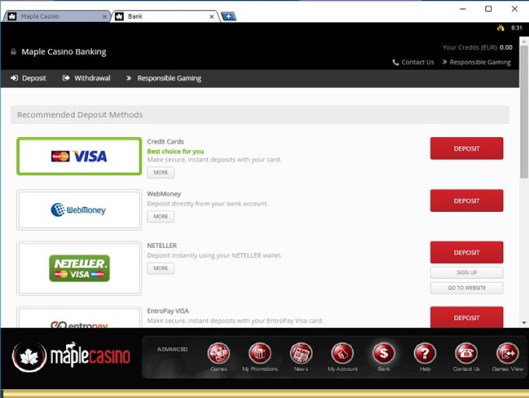Expand MORE details for WebMoney
Screen dimensions: 529x398
point(161,217)
